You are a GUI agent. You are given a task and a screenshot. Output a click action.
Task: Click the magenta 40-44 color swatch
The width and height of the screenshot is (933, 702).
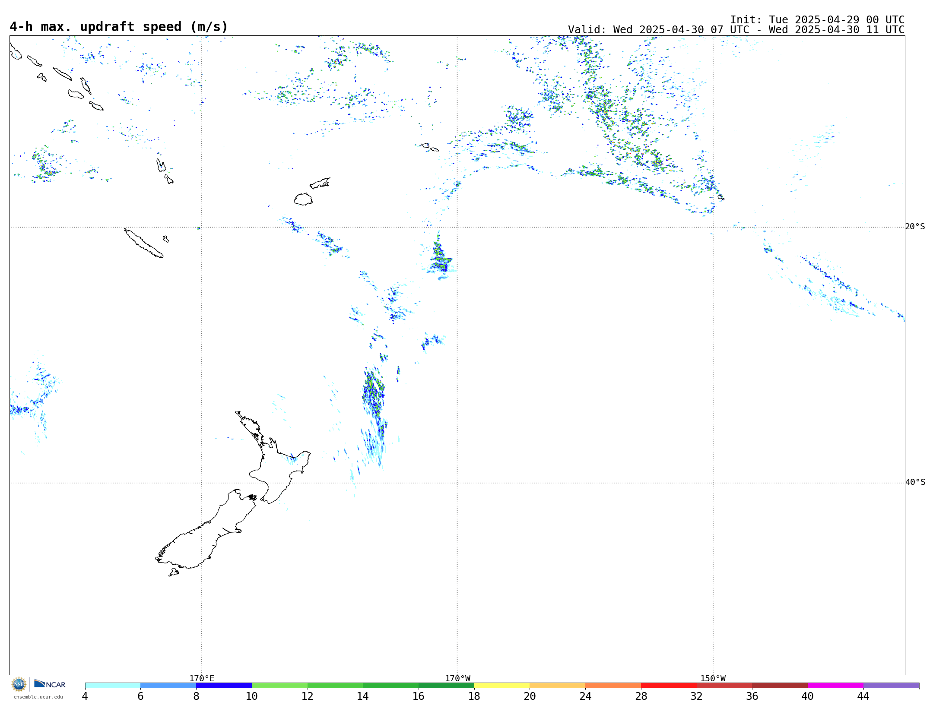tap(835, 686)
